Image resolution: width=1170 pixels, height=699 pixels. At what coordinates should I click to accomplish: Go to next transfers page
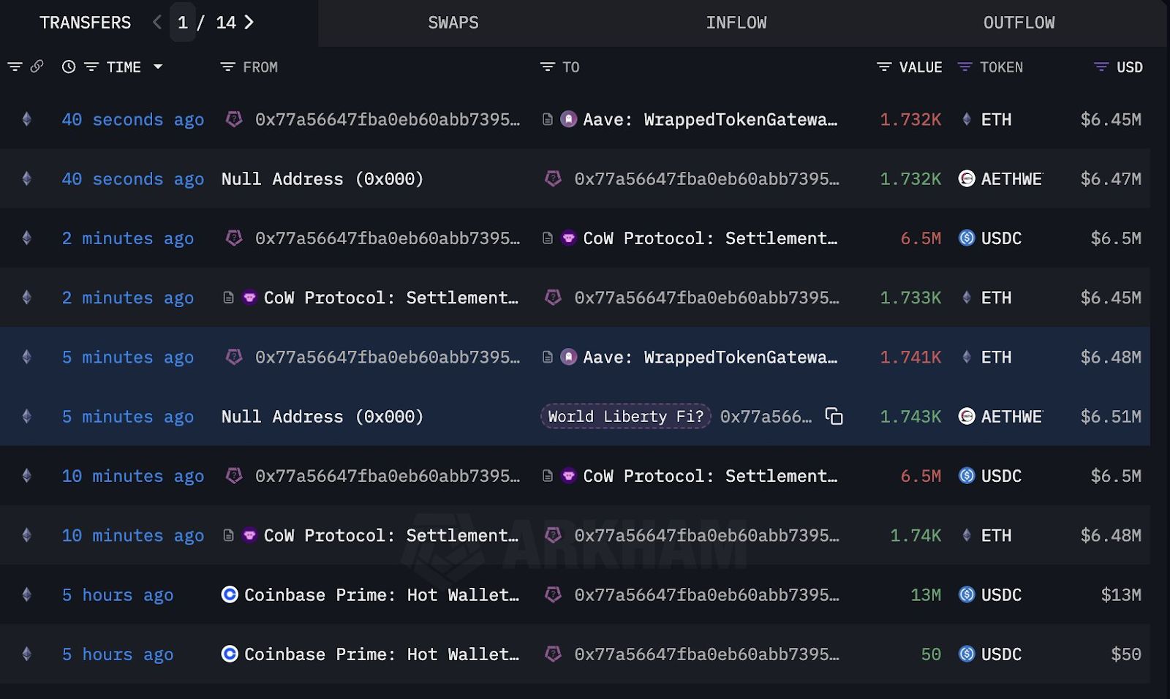[249, 23]
